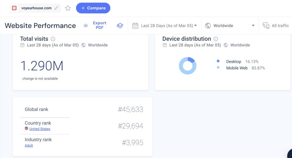Click the pencil edit icon beside voyeurhouse.com

click(x=56, y=8)
